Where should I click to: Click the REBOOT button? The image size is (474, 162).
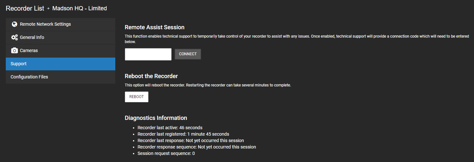click(136, 97)
